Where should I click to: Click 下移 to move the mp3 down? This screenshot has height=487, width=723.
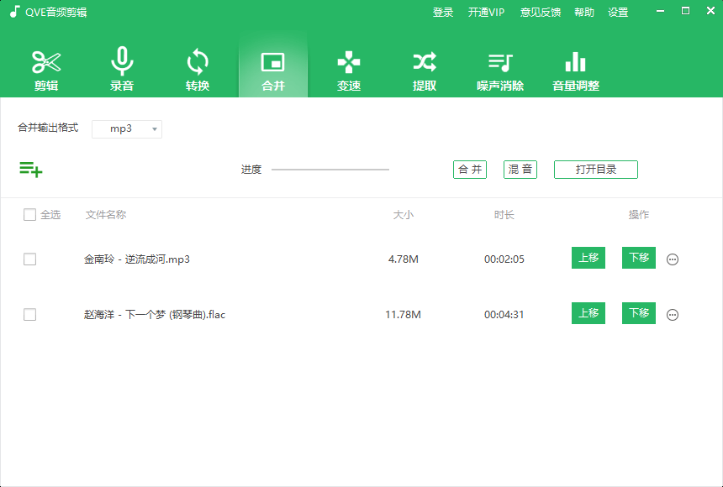click(638, 258)
